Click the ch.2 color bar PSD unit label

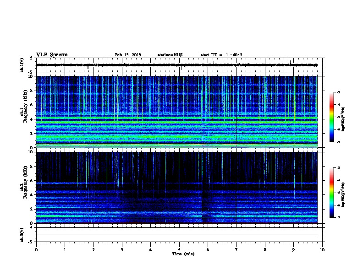(343, 195)
